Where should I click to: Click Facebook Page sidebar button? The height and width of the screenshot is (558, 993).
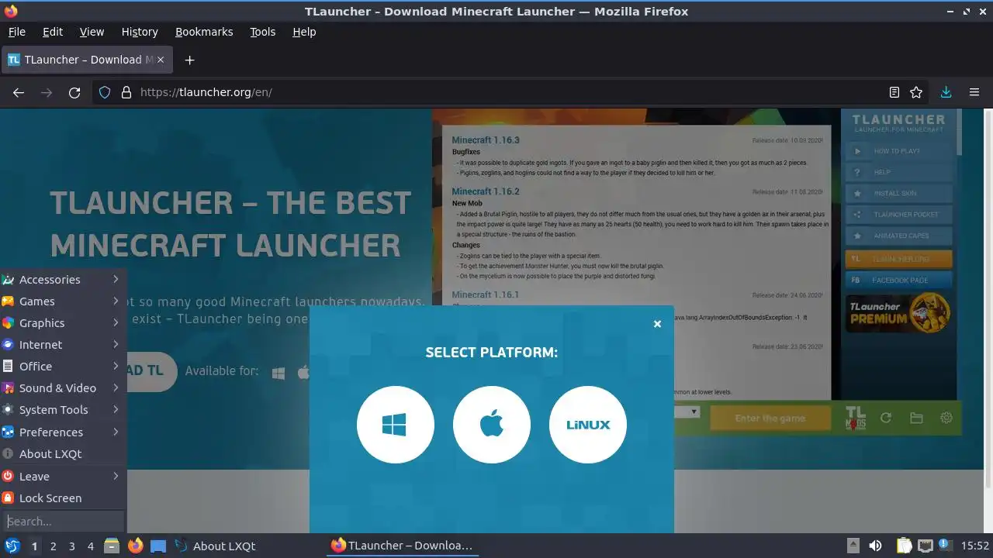point(898,280)
